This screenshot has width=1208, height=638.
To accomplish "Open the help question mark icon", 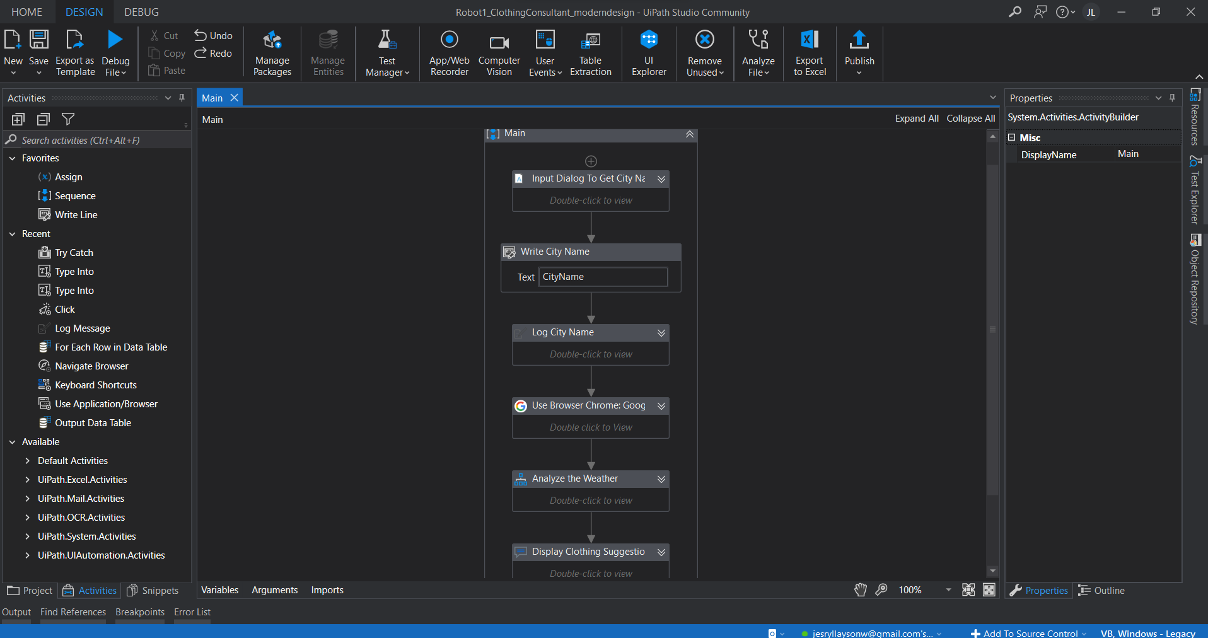I will 1062,12.
